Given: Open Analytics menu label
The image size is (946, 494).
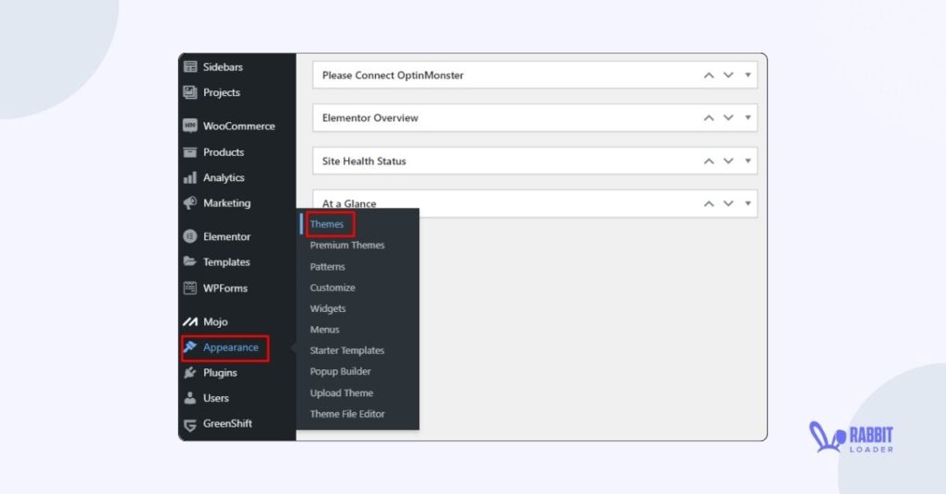Looking at the screenshot, I should (x=224, y=177).
